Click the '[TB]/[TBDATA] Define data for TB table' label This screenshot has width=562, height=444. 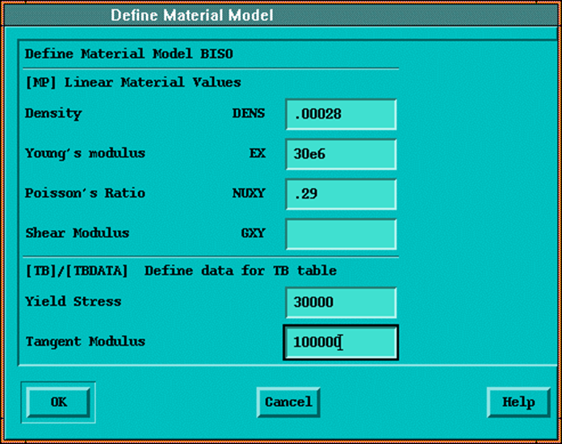coord(181,270)
